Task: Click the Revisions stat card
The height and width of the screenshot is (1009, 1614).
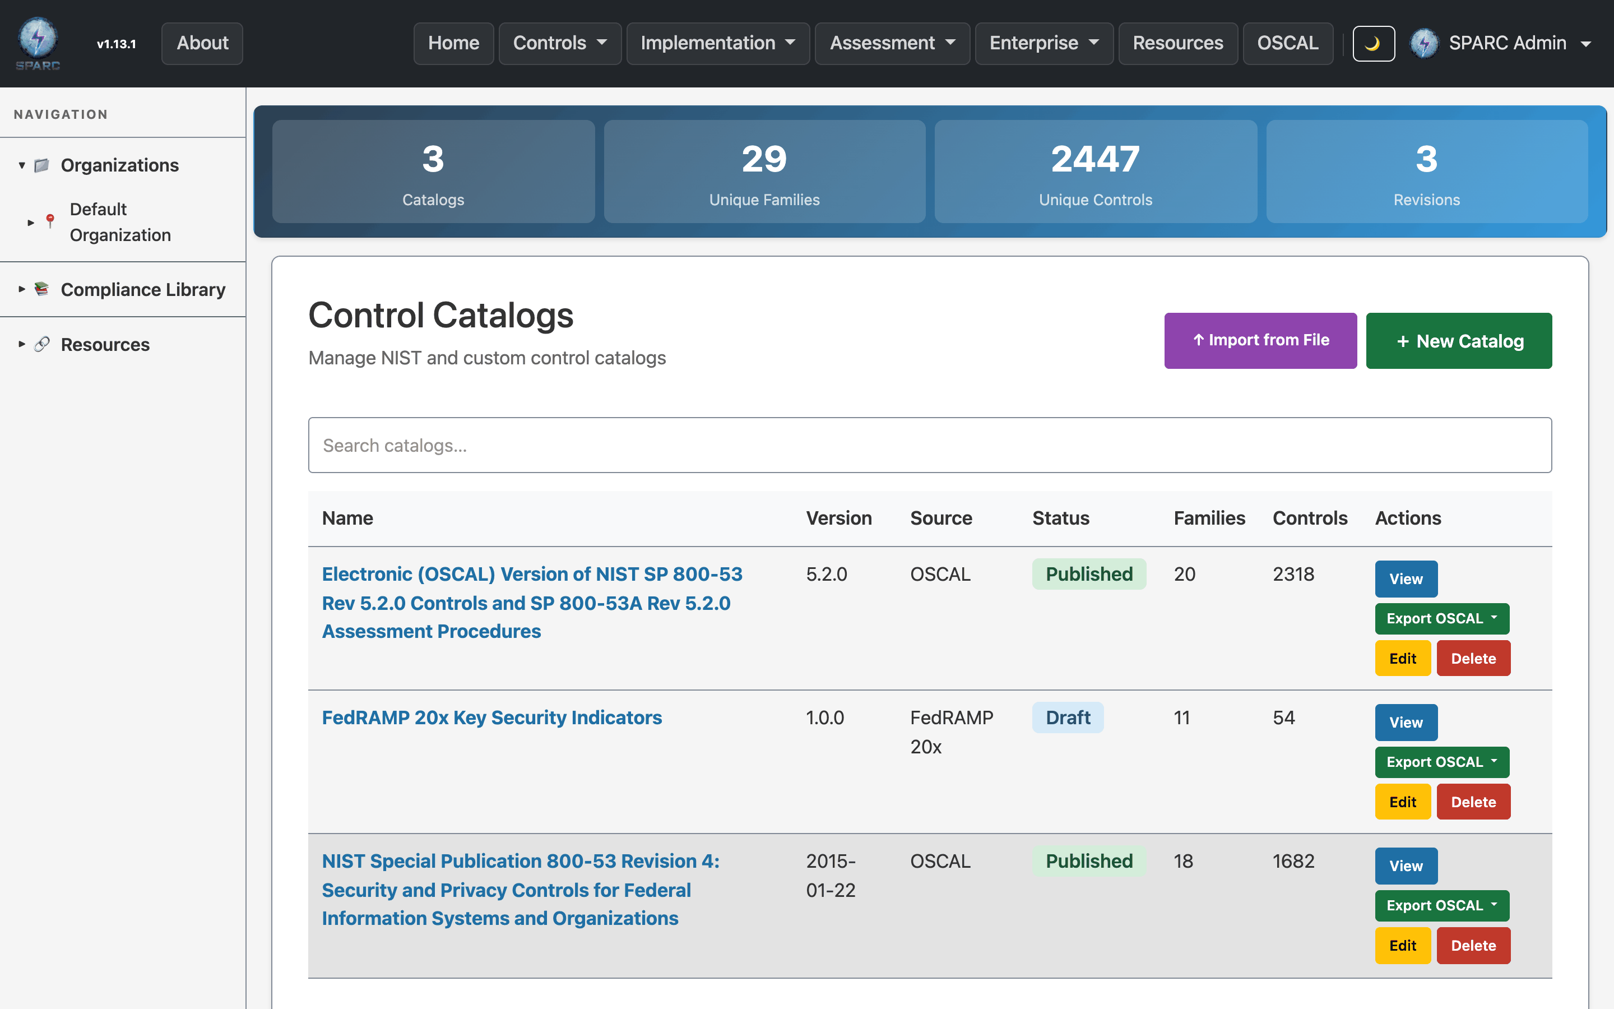Action: click(1427, 172)
